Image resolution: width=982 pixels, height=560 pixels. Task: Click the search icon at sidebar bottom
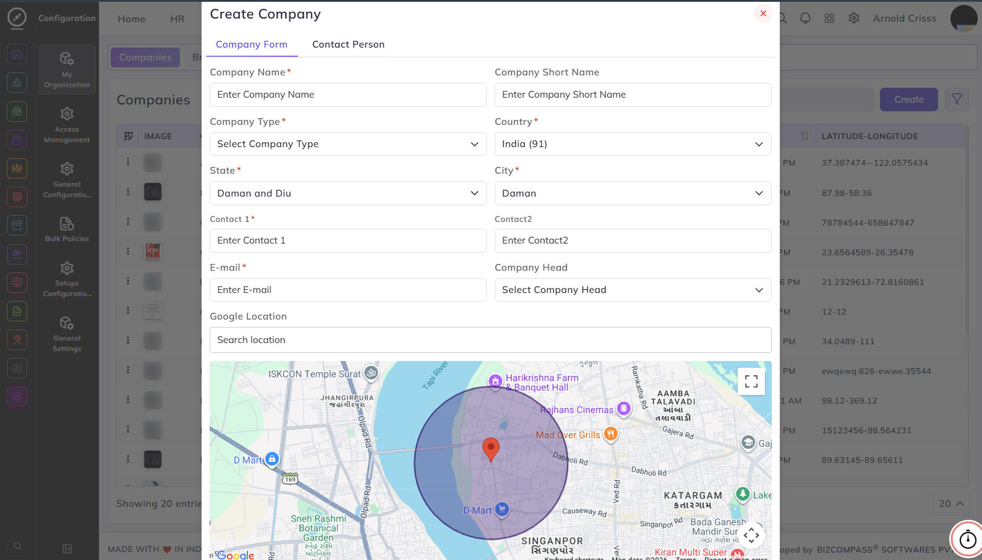pyautogui.click(x=18, y=546)
